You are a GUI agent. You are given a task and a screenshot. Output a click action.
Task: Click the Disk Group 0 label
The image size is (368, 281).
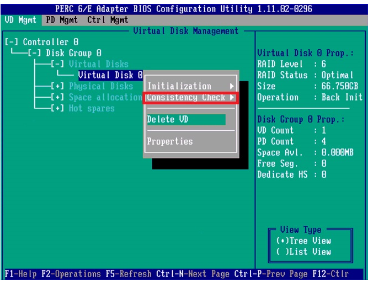coord(73,53)
